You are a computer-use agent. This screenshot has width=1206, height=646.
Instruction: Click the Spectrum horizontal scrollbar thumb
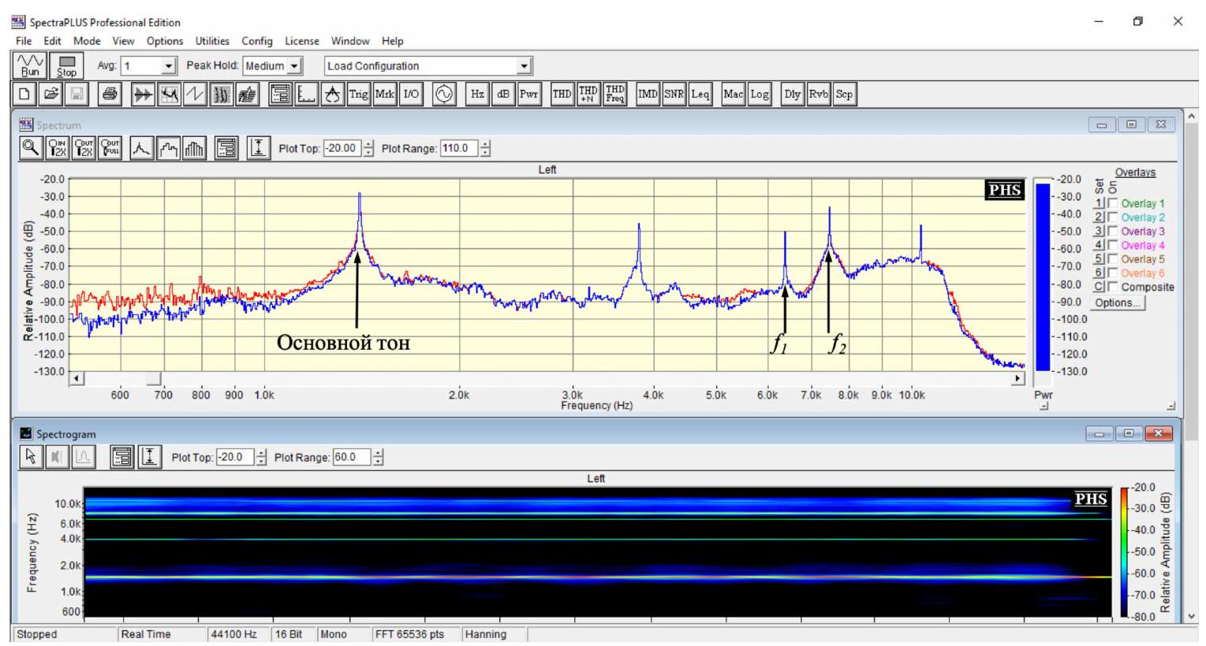[x=155, y=379]
